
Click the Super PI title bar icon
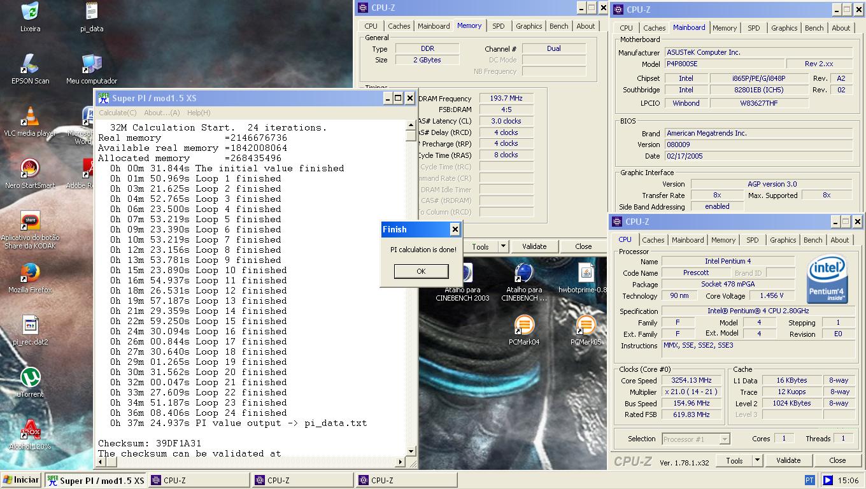103,98
